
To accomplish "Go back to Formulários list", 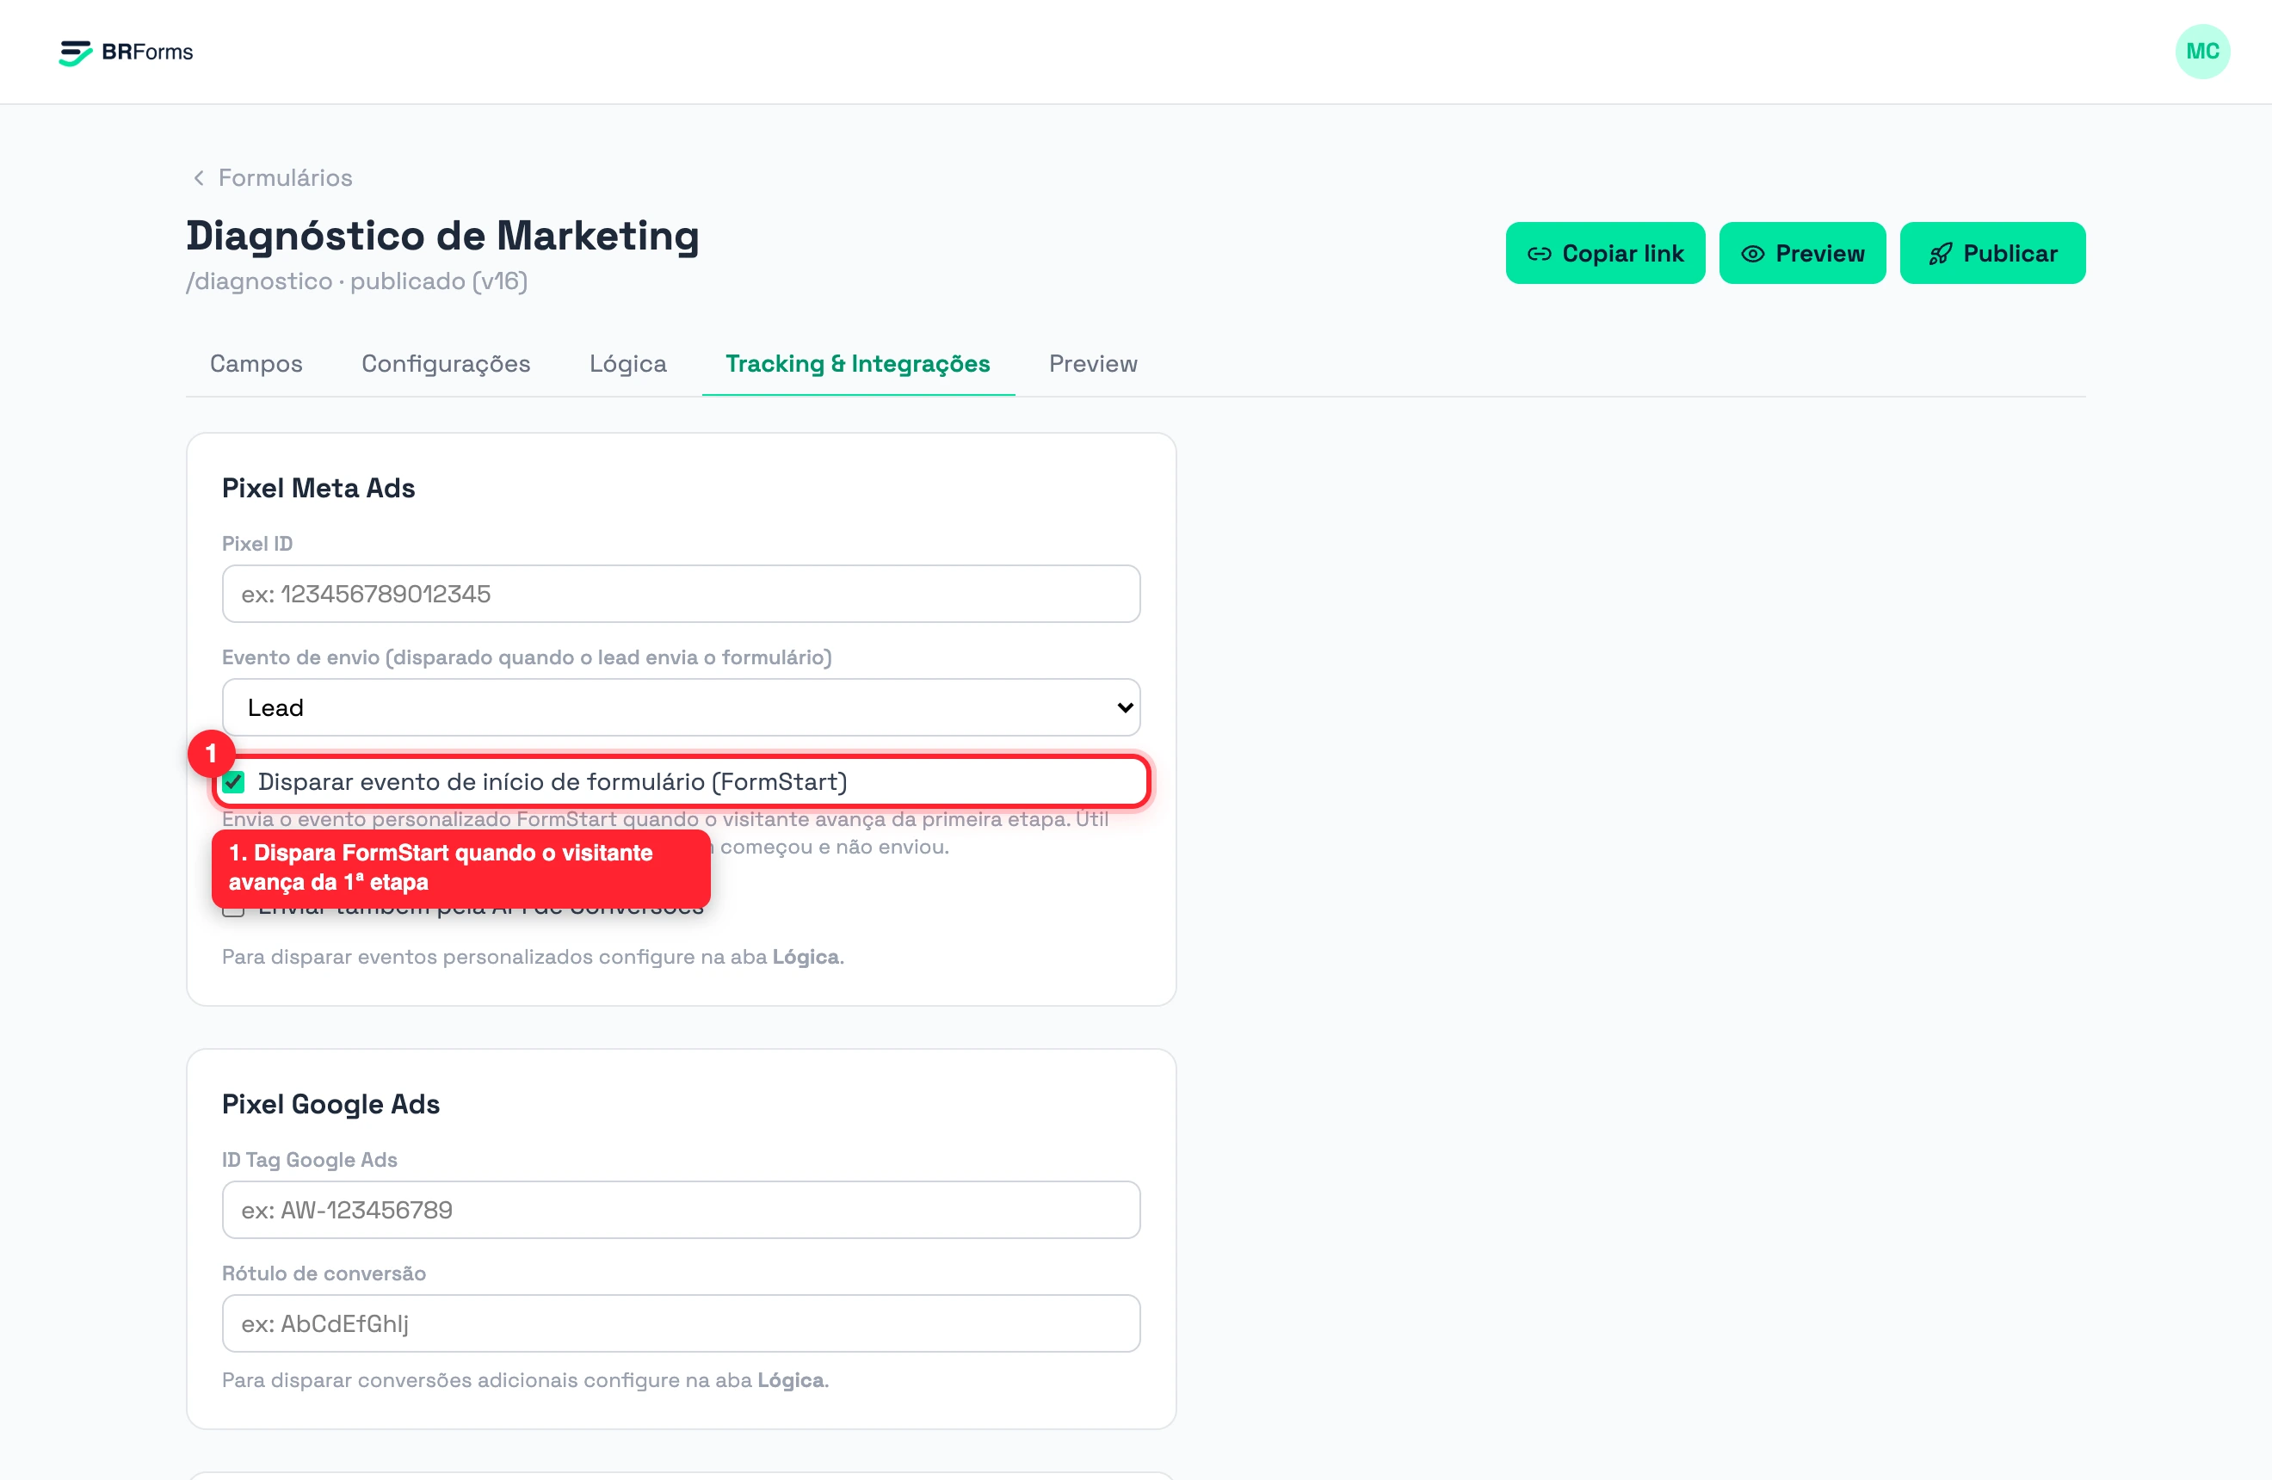I will (285, 178).
